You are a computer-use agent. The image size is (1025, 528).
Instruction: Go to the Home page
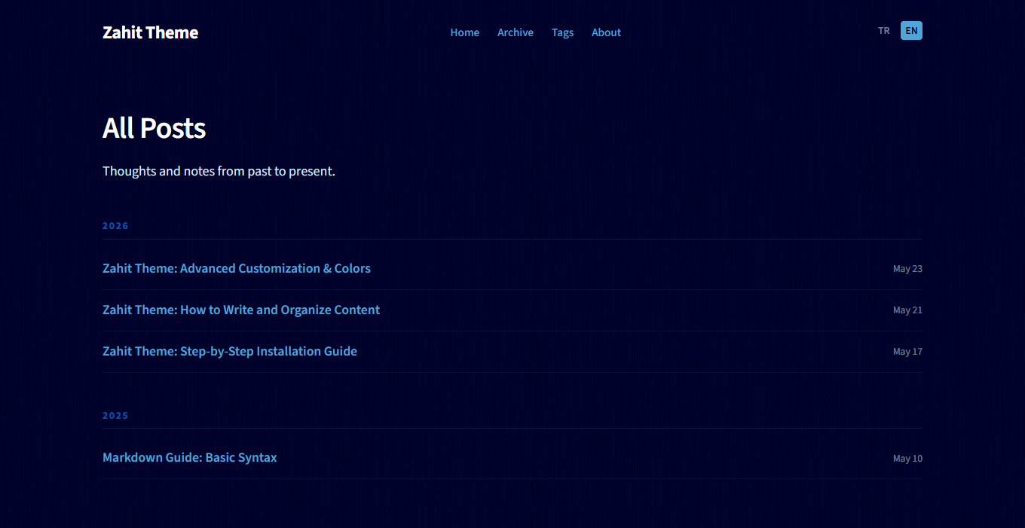465,32
